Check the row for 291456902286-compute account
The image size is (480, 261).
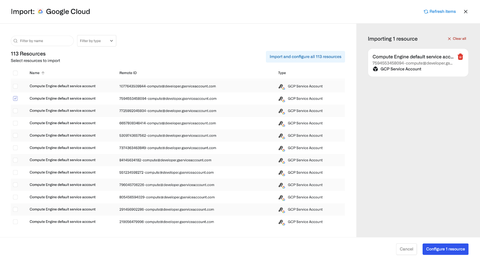[x=15, y=210]
